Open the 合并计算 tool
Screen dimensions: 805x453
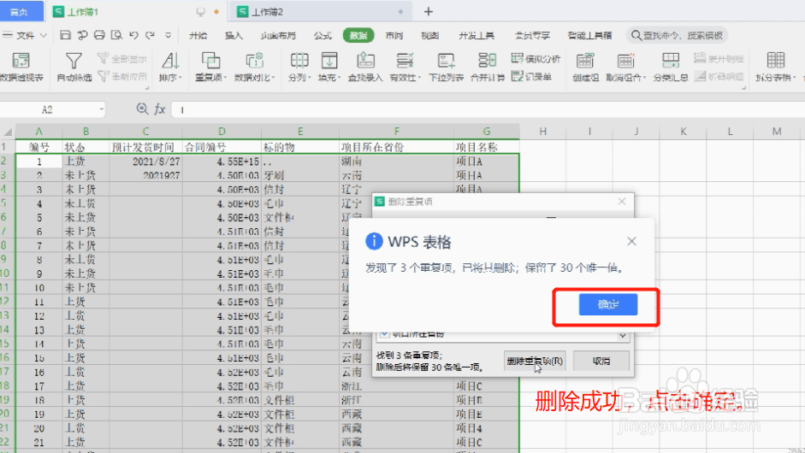tap(488, 67)
